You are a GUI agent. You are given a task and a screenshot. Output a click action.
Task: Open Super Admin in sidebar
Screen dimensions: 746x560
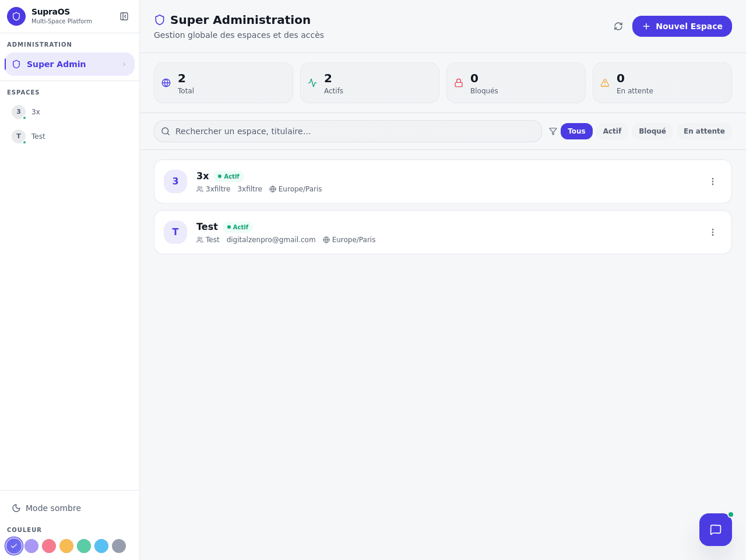click(x=69, y=64)
